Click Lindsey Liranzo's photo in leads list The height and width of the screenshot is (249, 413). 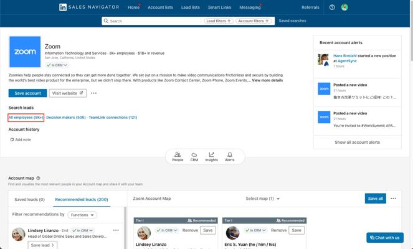(x=19, y=234)
